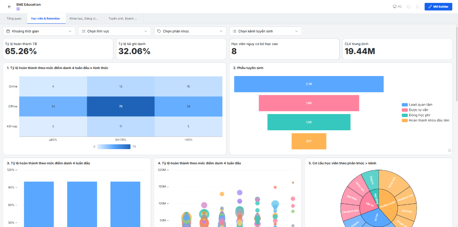458x227 pixels.
Task: Click the heatmap 0–79 gradient scale
Action: click(x=113, y=147)
